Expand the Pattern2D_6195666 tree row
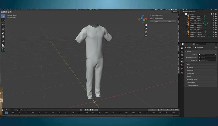The height and width of the screenshot is (126, 218). click(x=186, y=30)
